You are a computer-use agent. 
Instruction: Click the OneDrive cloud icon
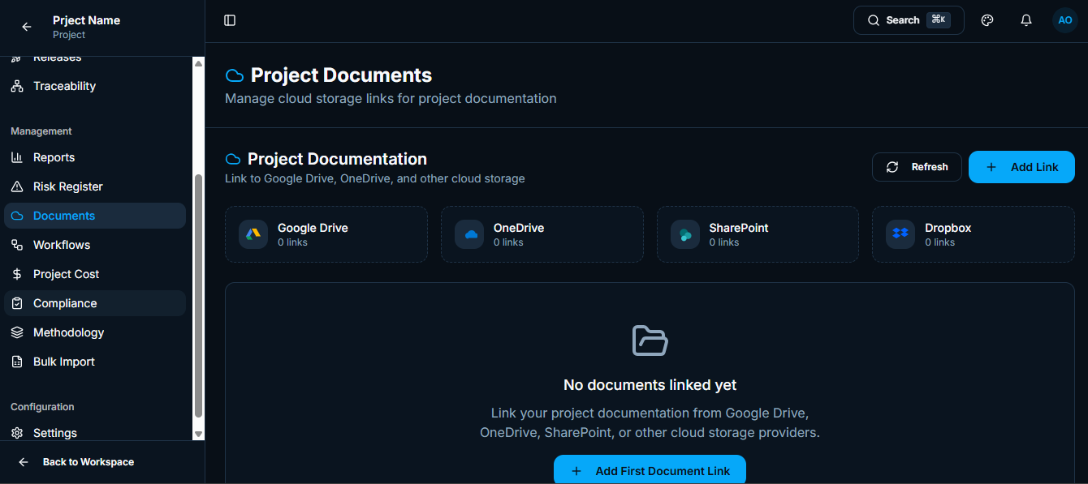tap(469, 234)
